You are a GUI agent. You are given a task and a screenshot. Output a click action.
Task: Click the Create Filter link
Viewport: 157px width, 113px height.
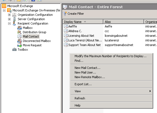pyautogui.click(x=76, y=14)
